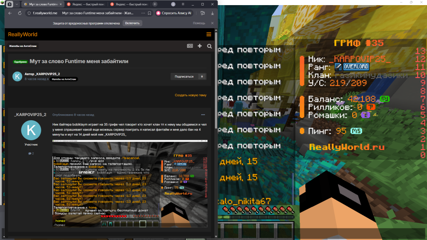Click the f.reallyworld.me address field
The height and width of the screenshot is (240, 427).
[45, 13]
